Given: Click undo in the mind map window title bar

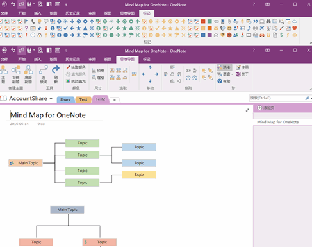Looking at the screenshot, I should pos(13,50).
